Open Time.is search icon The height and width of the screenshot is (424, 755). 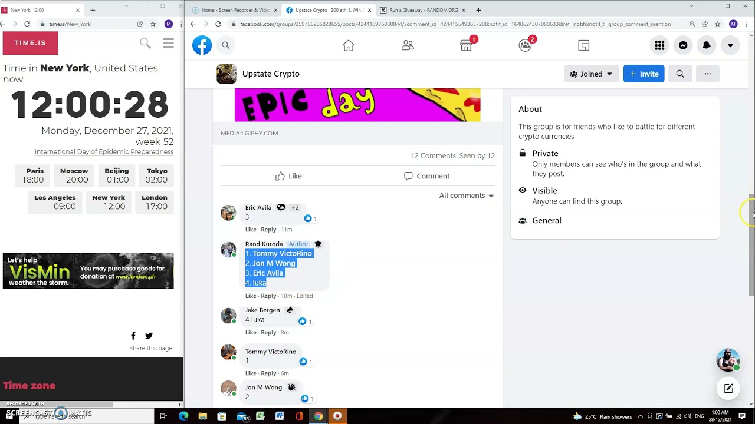pyautogui.click(x=145, y=43)
